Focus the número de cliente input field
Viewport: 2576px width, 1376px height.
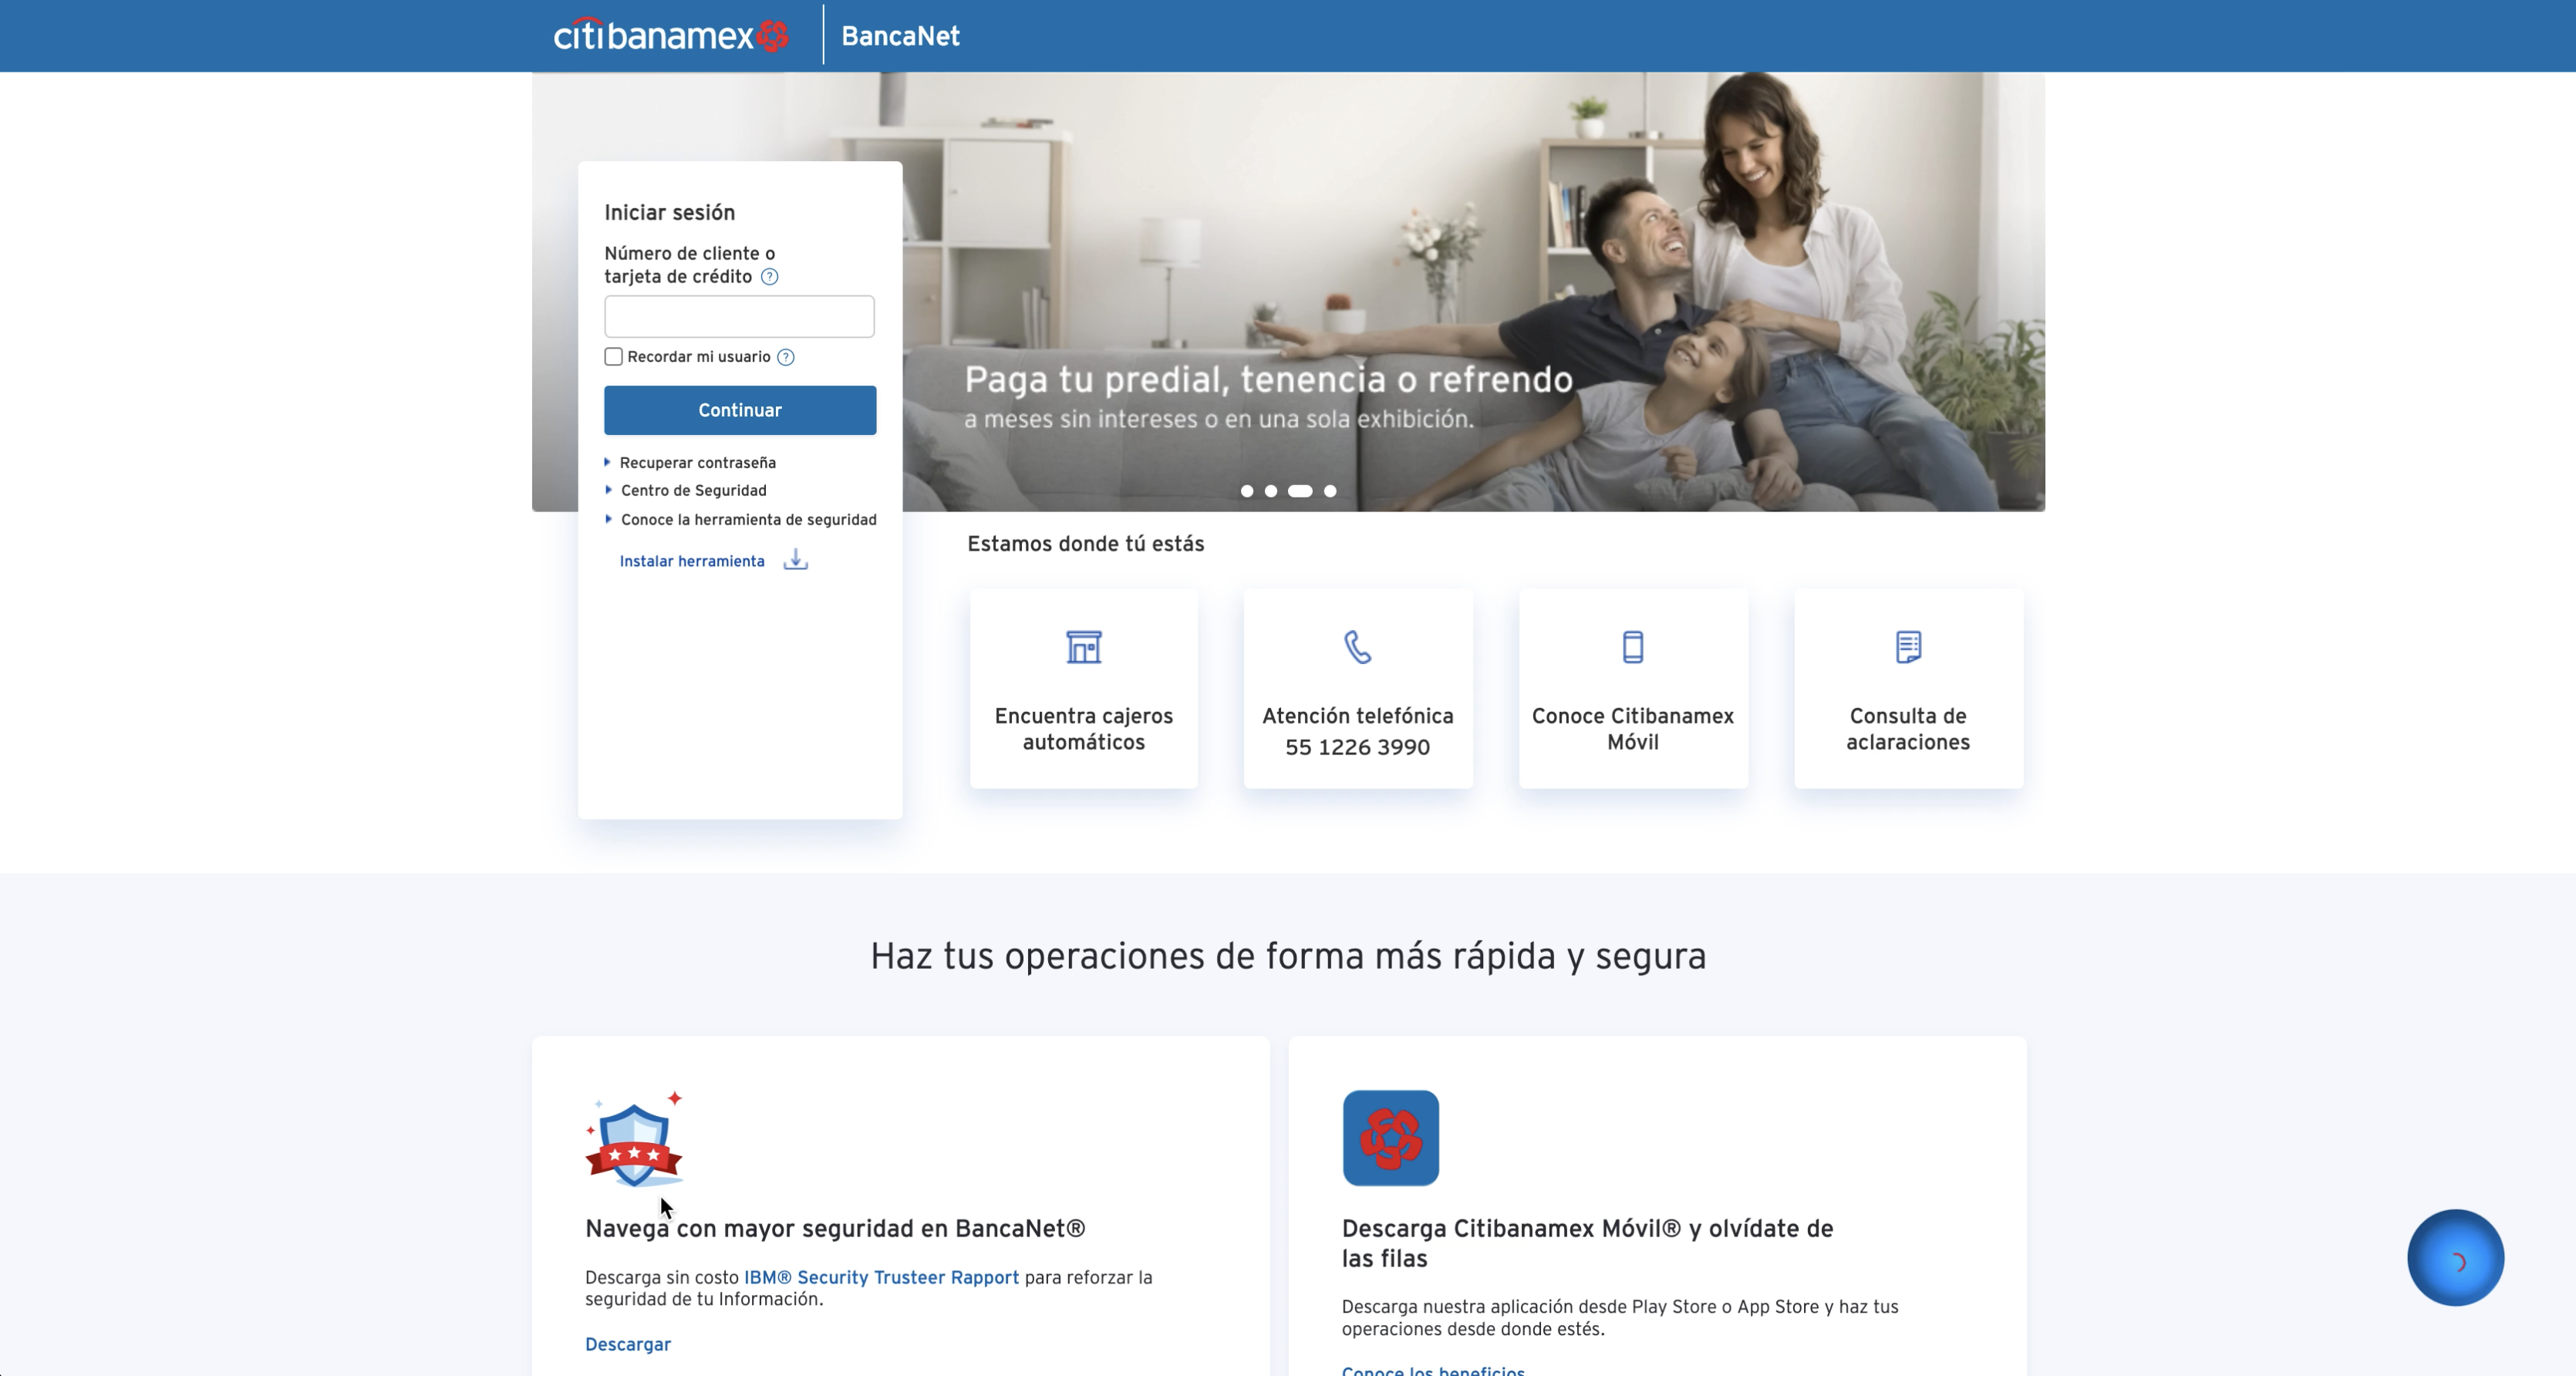coord(739,316)
